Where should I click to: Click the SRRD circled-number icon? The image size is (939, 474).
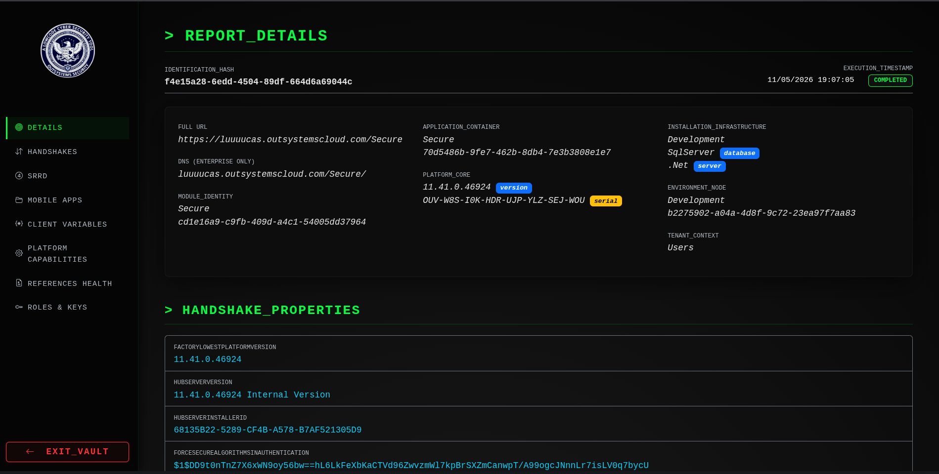point(19,176)
